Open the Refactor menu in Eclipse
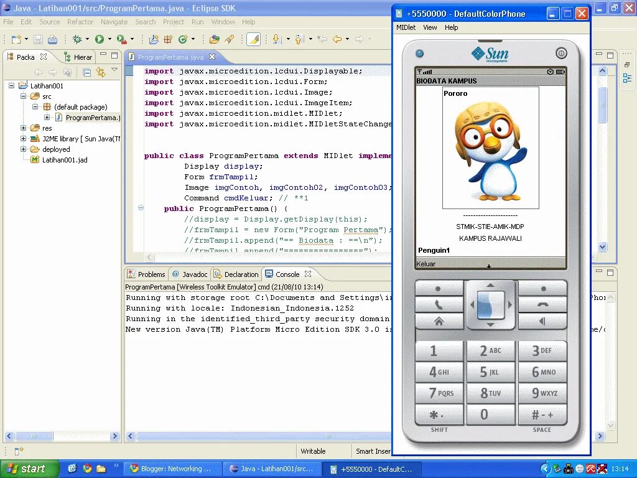637x478 pixels. (80, 22)
